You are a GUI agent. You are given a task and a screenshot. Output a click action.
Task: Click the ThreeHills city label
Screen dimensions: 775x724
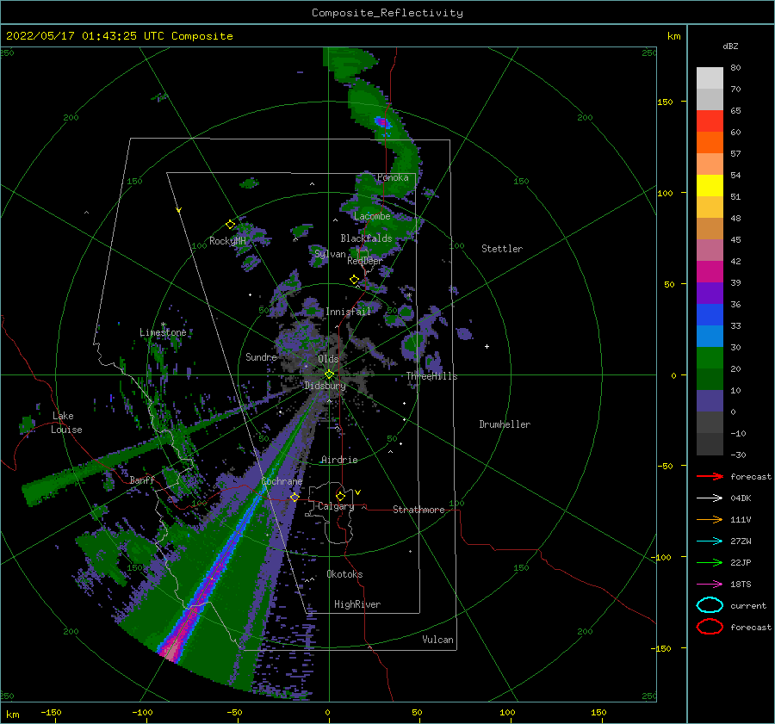[432, 376]
